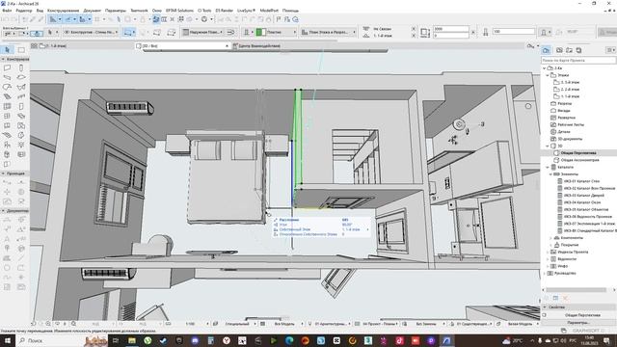Expand the layer dropdown 'Конструктив - Стены'
Viewport: 617px width, 347px height.
[x=92, y=32]
